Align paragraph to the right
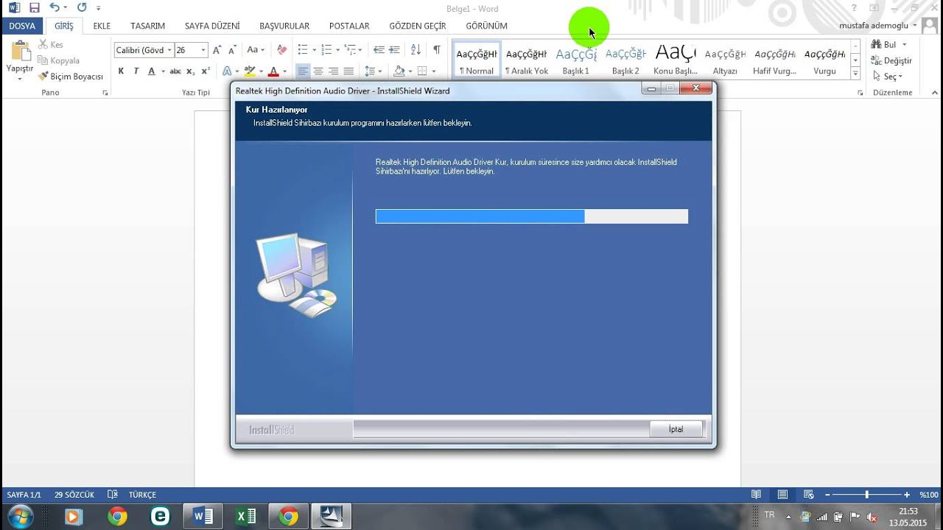 [334, 71]
